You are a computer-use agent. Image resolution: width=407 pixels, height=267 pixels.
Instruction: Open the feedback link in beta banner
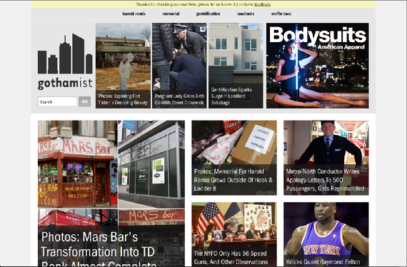click(x=262, y=4)
